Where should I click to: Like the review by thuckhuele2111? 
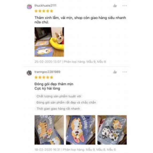pyautogui.click(x=115, y=6)
